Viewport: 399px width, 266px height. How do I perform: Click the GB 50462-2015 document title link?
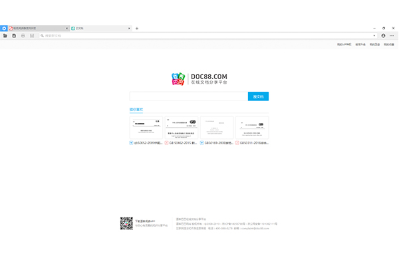[184, 143]
